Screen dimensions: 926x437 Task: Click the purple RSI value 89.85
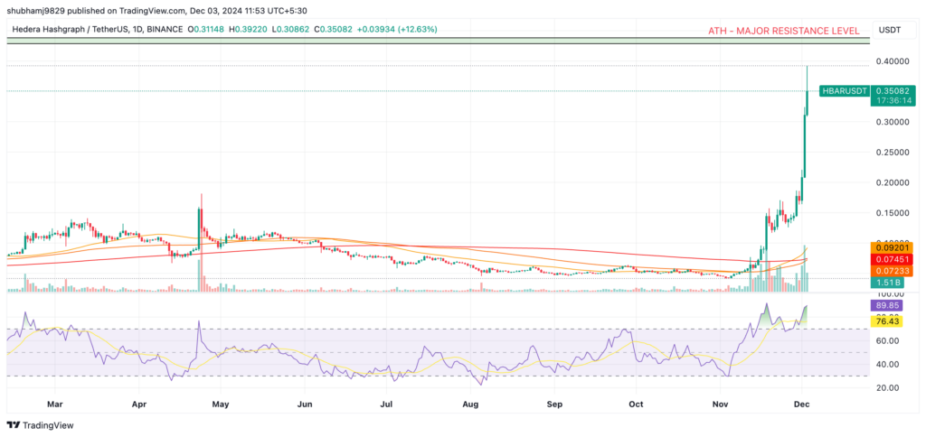[x=887, y=306]
